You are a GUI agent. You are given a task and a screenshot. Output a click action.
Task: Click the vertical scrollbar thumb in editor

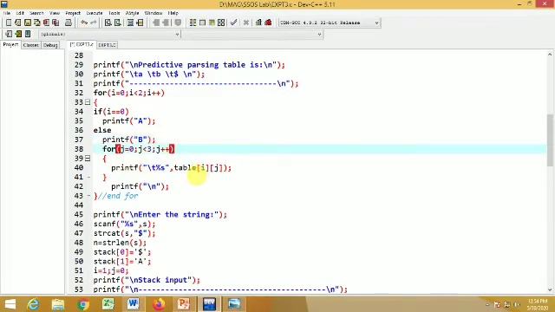point(550,140)
